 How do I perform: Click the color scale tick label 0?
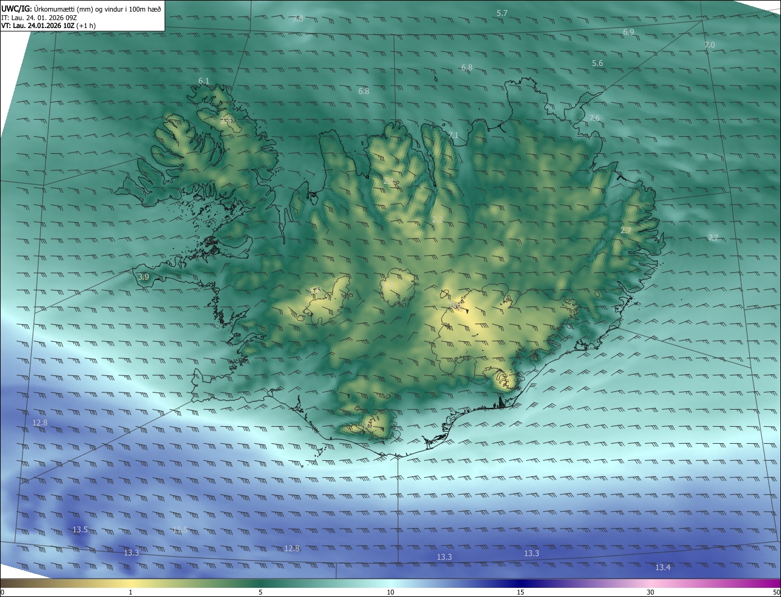click(2, 592)
